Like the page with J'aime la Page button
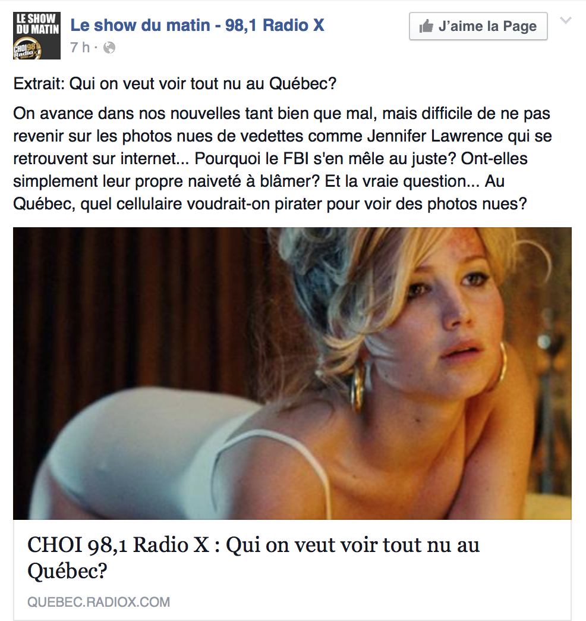This screenshot has width=586, height=621. tap(478, 26)
